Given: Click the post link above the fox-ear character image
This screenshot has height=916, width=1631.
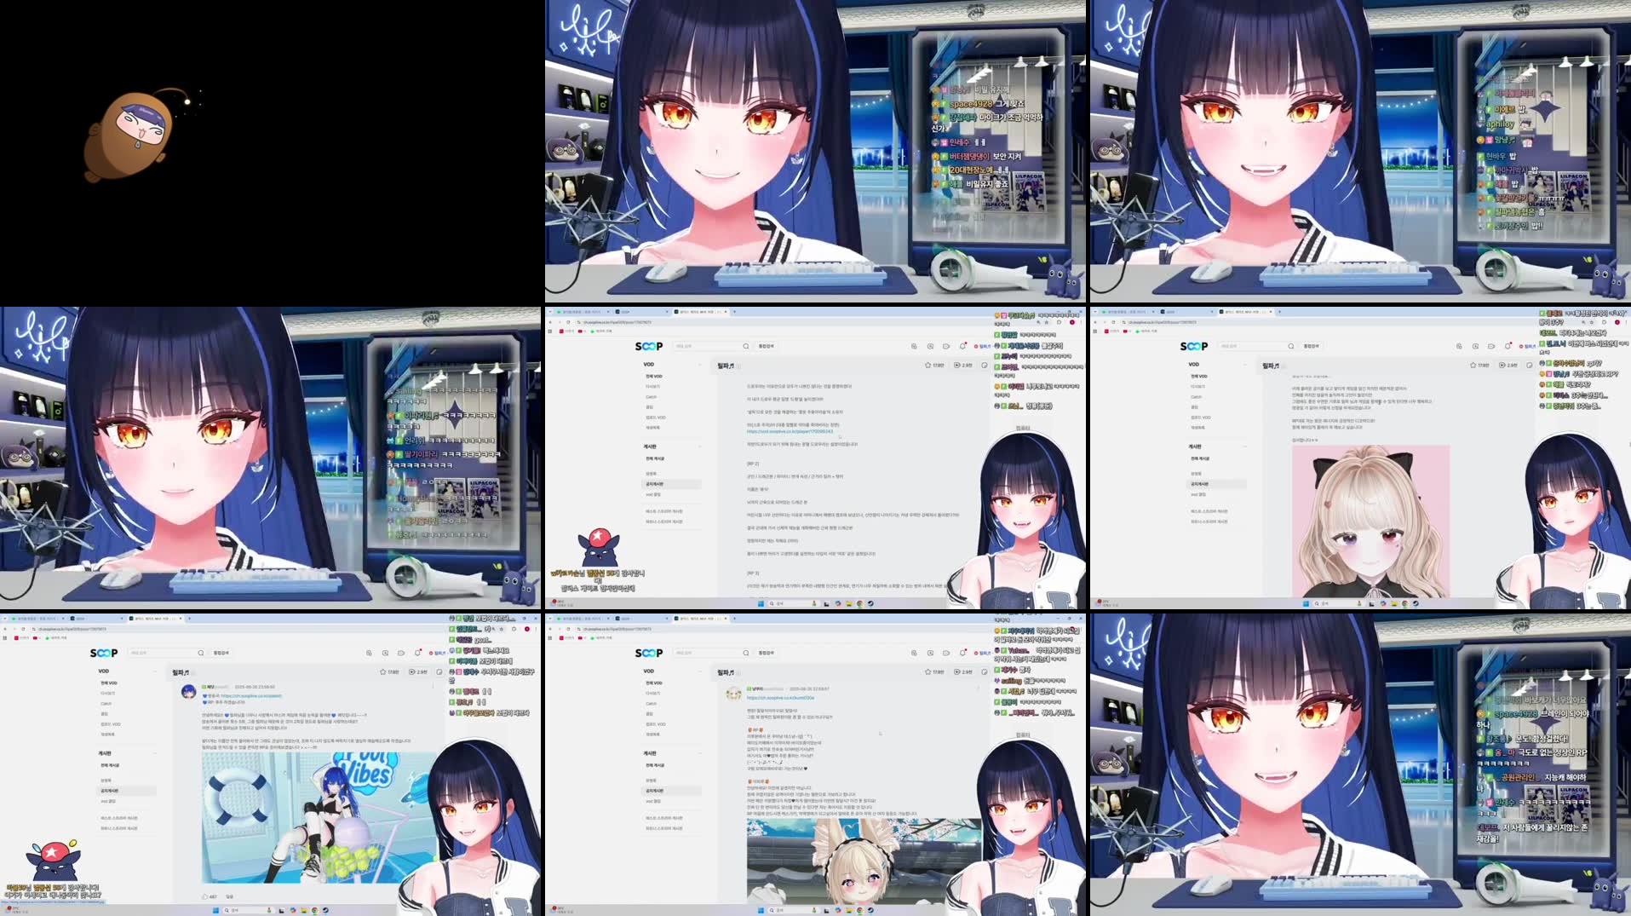Looking at the screenshot, I should point(780,698).
